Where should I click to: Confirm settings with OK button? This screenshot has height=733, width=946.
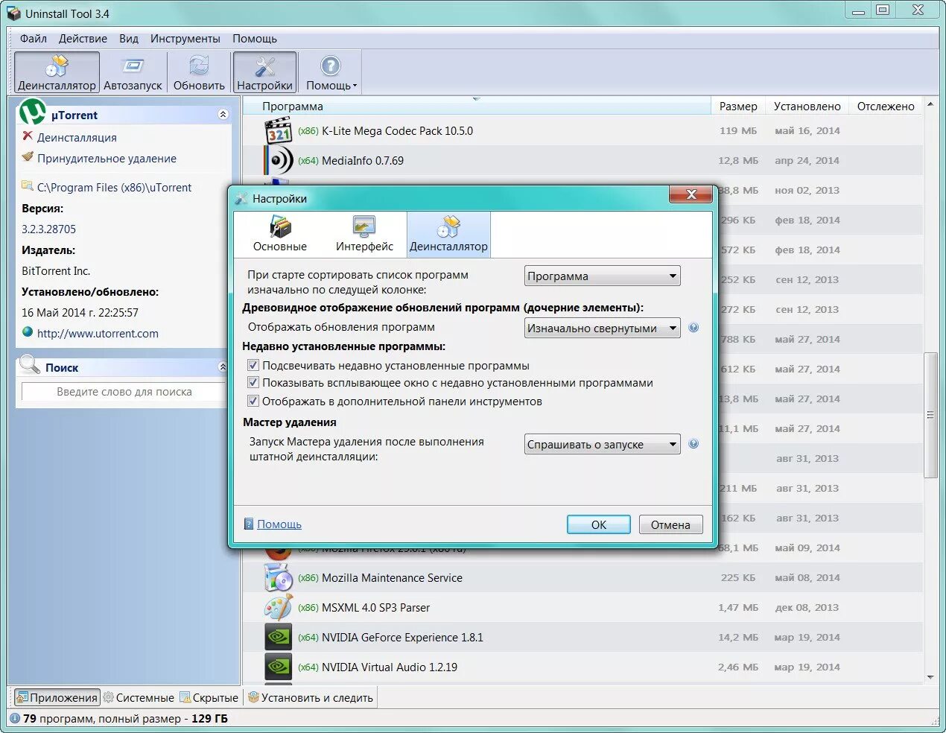click(x=599, y=524)
